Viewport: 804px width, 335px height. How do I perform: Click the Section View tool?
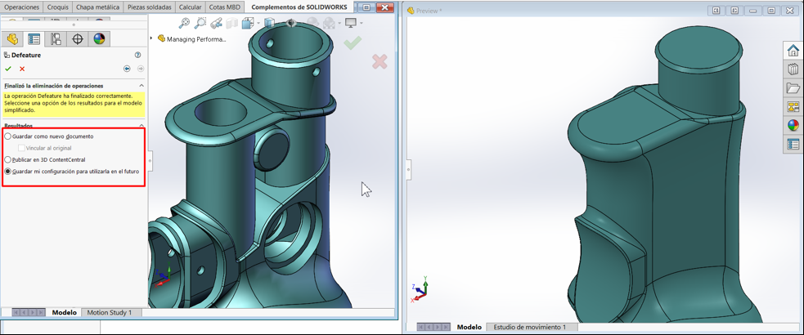[x=232, y=23]
